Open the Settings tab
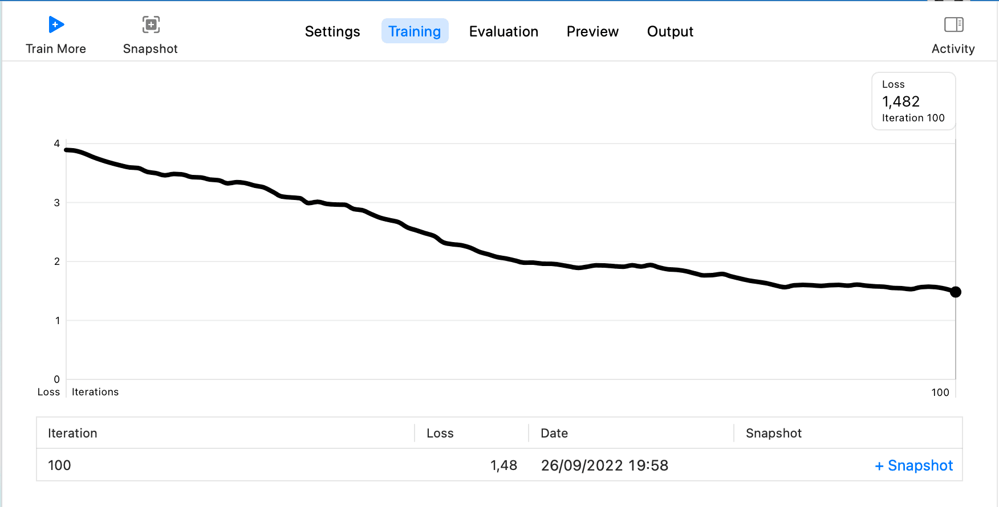The height and width of the screenshot is (507, 999). click(332, 31)
